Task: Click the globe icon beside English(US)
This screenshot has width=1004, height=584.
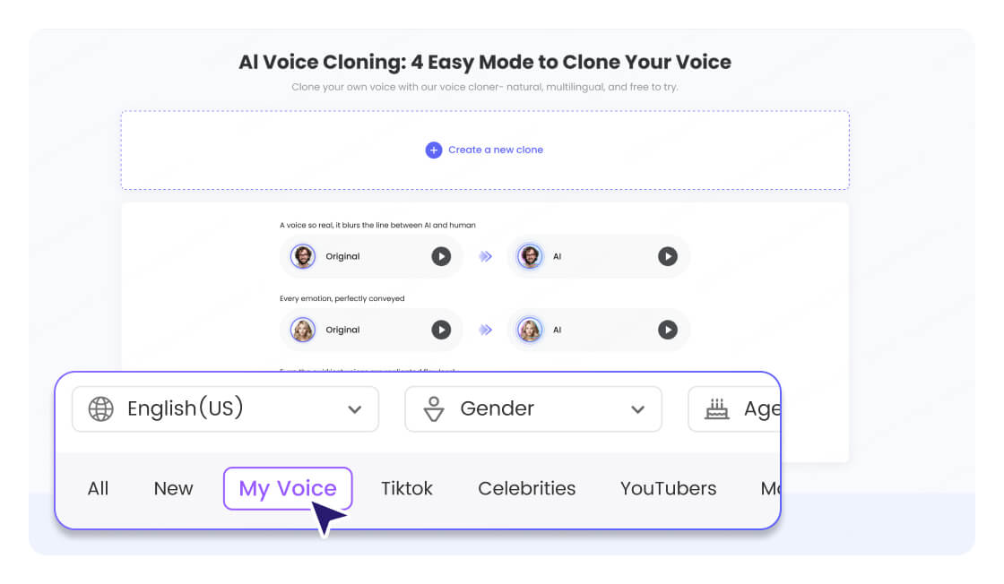Action: 100,409
